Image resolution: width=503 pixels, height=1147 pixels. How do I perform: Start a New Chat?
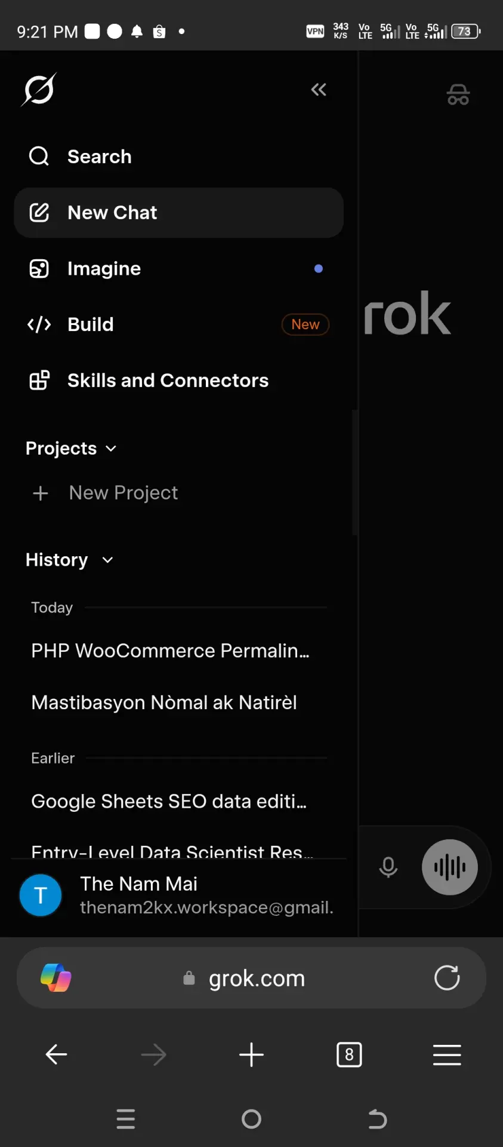[x=178, y=213]
